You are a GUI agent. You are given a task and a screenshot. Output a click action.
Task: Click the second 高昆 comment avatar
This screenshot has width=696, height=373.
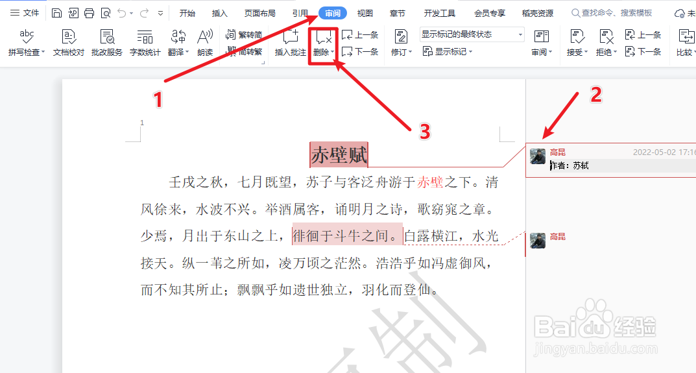[x=538, y=240]
